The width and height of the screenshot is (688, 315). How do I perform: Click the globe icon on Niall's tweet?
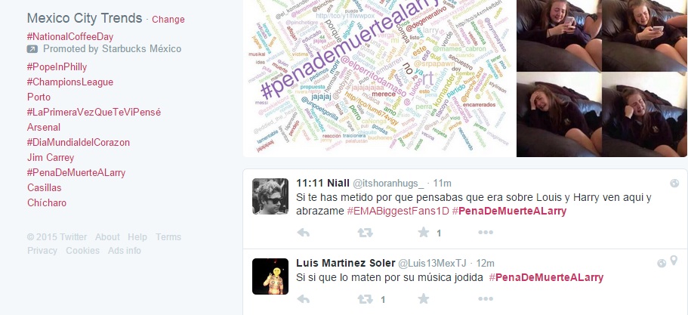[674, 184]
